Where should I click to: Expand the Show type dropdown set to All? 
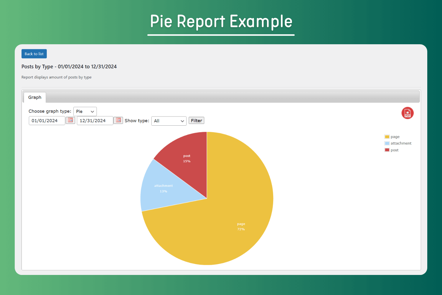[x=169, y=121]
